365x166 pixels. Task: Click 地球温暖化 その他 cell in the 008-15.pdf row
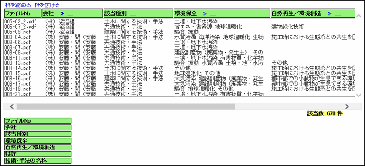click(x=197, y=73)
